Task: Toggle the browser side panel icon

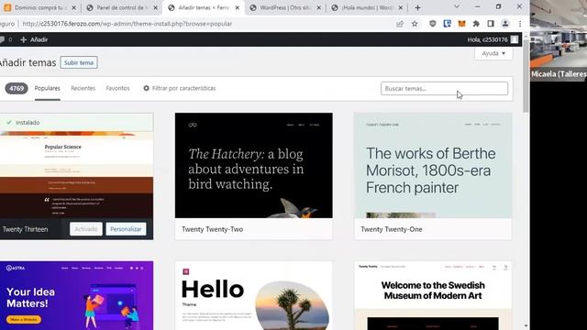Action: (491, 24)
